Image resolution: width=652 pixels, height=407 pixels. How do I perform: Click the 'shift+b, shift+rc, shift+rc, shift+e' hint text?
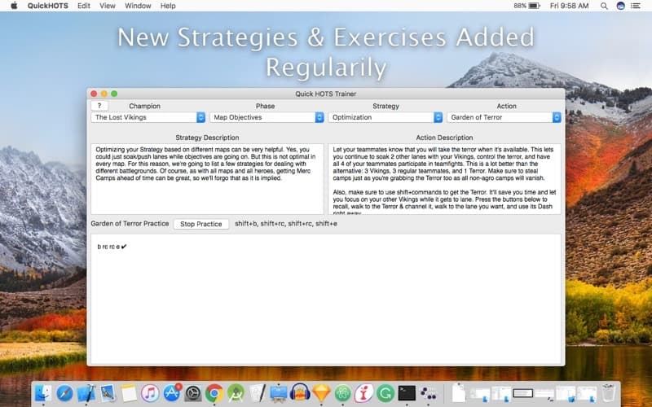pos(286,224)
